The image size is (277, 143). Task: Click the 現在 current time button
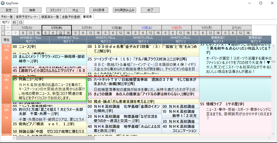(x=6, y=40)
